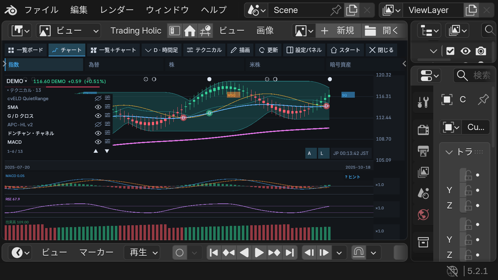
Task: Open the image browse dropdown
Action: click(x=304, y=31)
